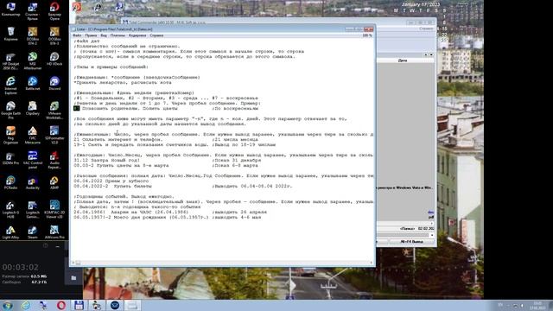
Task: Open VAC Control panel shortcut
Action: (x=33, y=159)
